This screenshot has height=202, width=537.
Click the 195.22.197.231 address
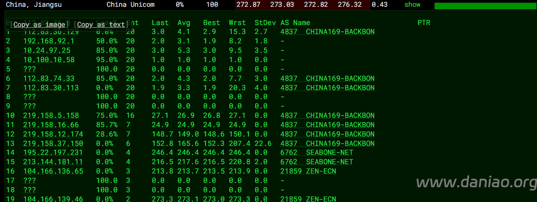[53, 153]
